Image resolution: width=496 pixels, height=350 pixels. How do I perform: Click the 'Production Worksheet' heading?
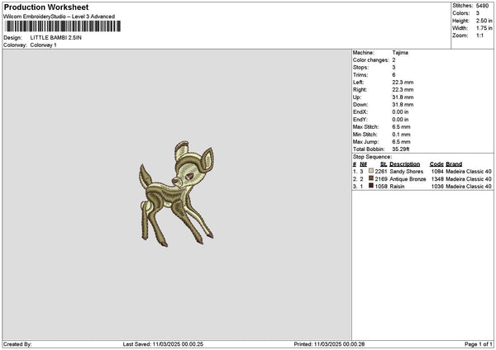46,7
